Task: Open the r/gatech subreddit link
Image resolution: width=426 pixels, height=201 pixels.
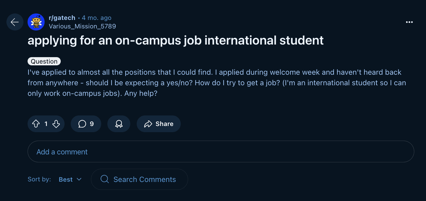Action: 62,18
